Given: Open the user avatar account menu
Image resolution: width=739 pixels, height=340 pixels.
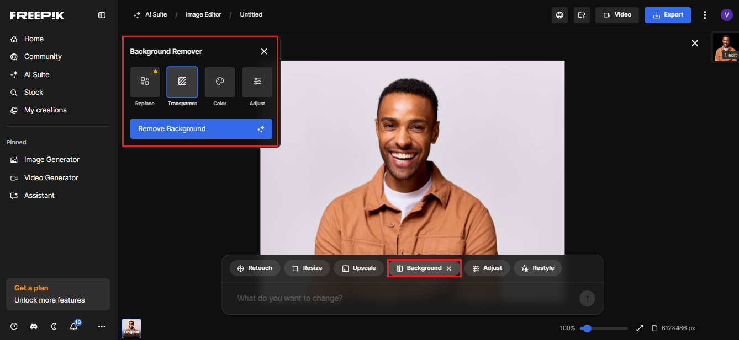Looking at the screenshot, I should (x=726, y=15).
